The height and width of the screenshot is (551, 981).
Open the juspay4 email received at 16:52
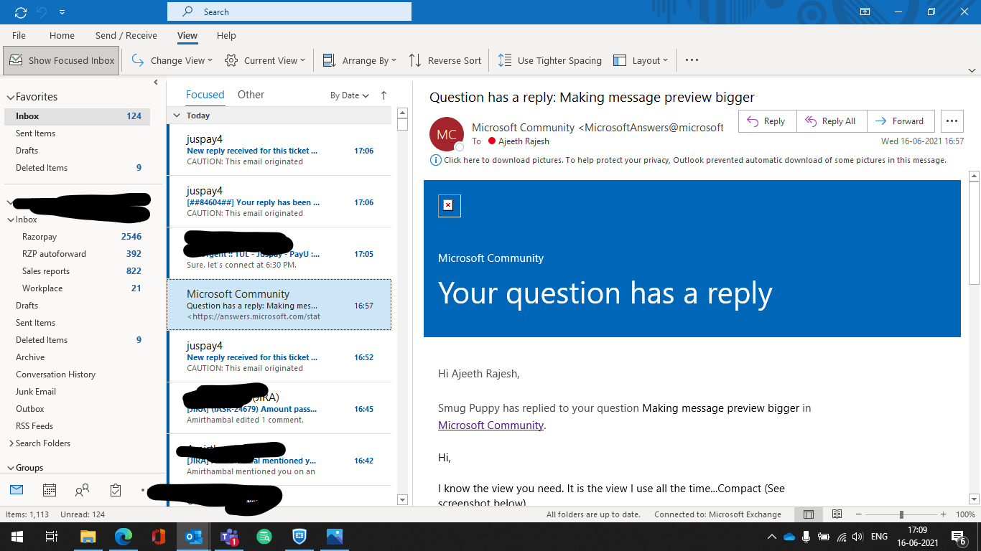[x=279, y=357]
